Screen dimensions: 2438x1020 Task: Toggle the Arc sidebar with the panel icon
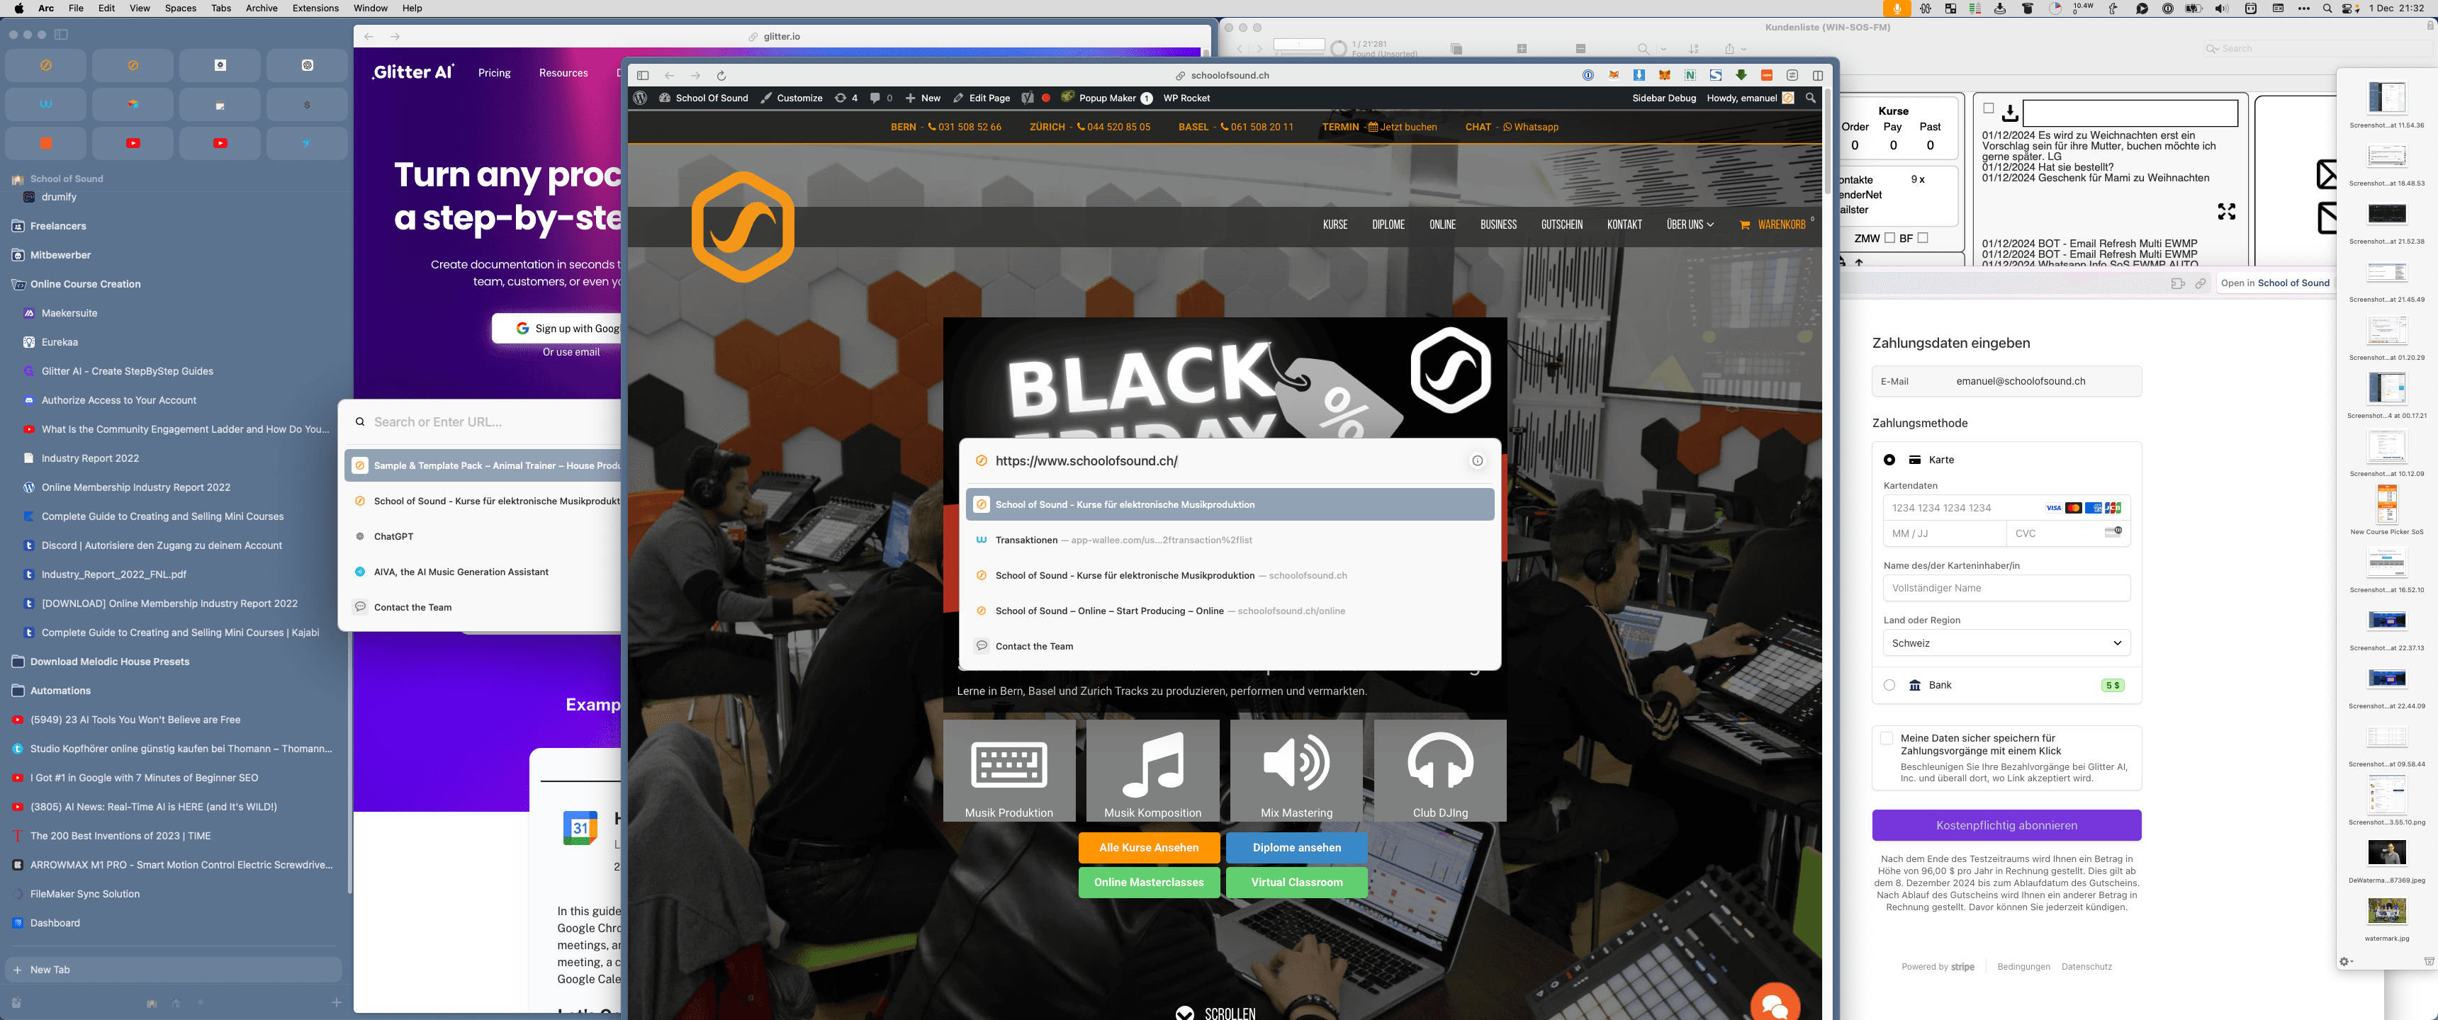[62, 35]
